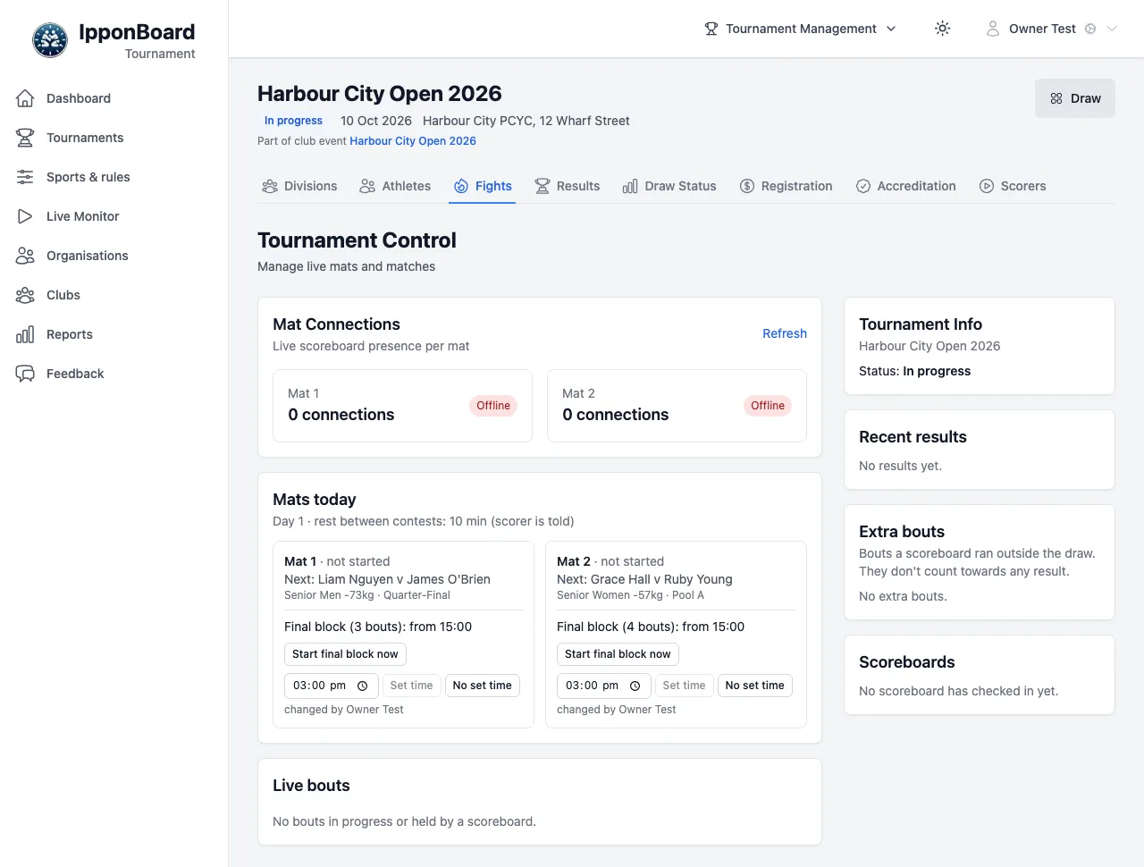1144x867 pixels.
Task: Choose No set time for Mat 2
Action: pyautogui.click(x=755, y=686)
